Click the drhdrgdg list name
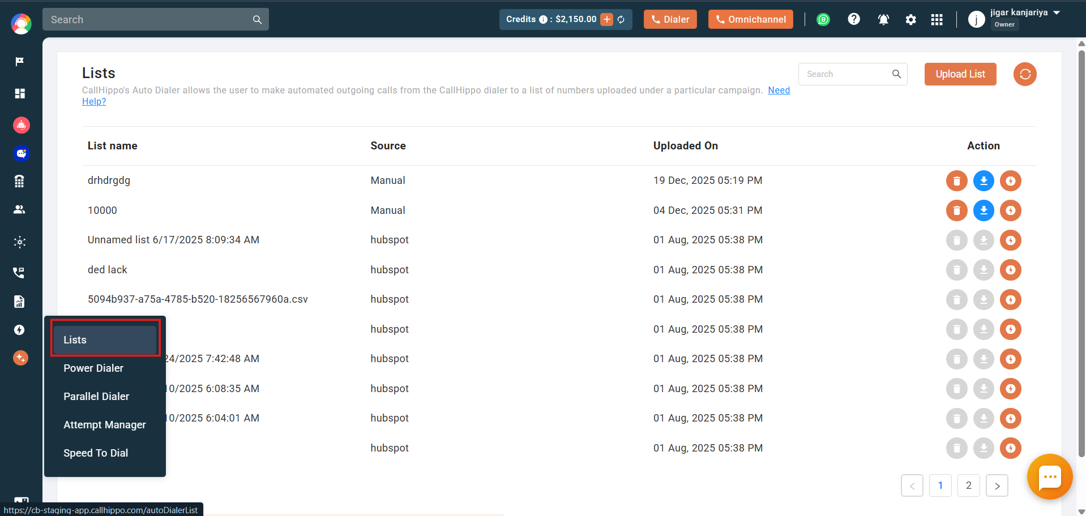The width and height of the screenshot is (1086, 516). [109, 180]
